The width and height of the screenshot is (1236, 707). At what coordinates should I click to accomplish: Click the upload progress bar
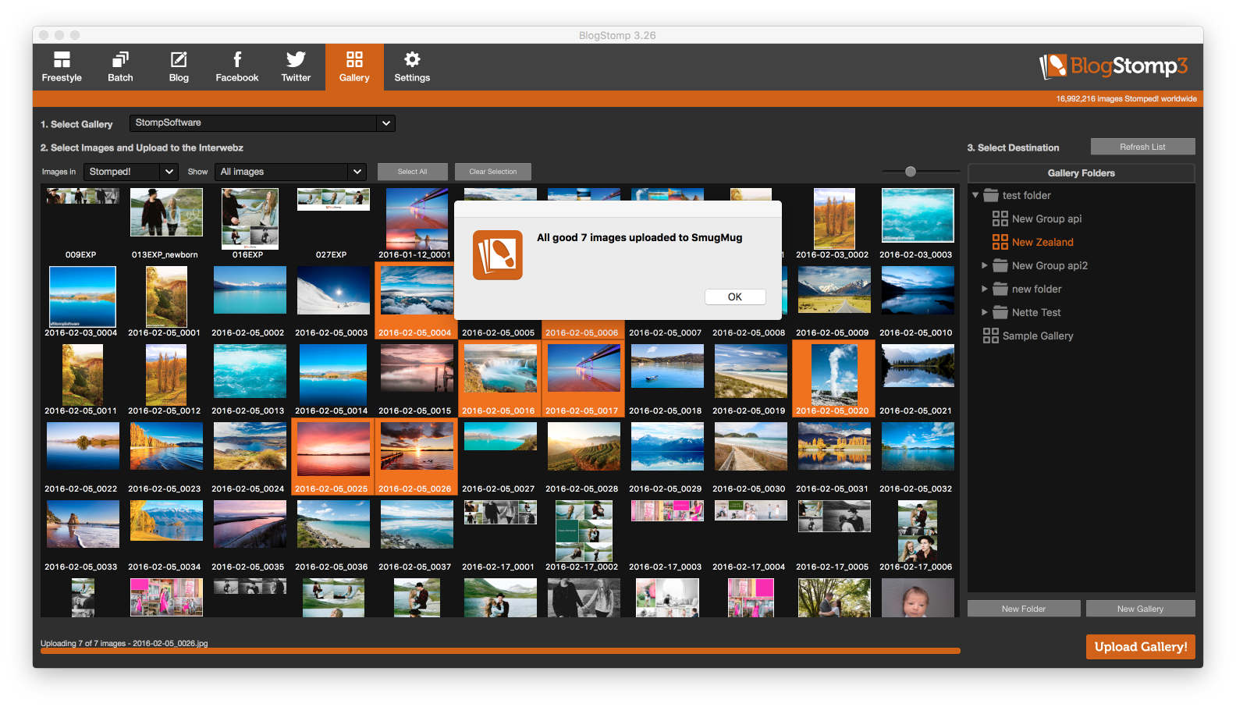pos(500,651)
